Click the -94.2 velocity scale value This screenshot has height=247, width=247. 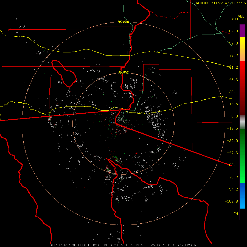(232, 189)
